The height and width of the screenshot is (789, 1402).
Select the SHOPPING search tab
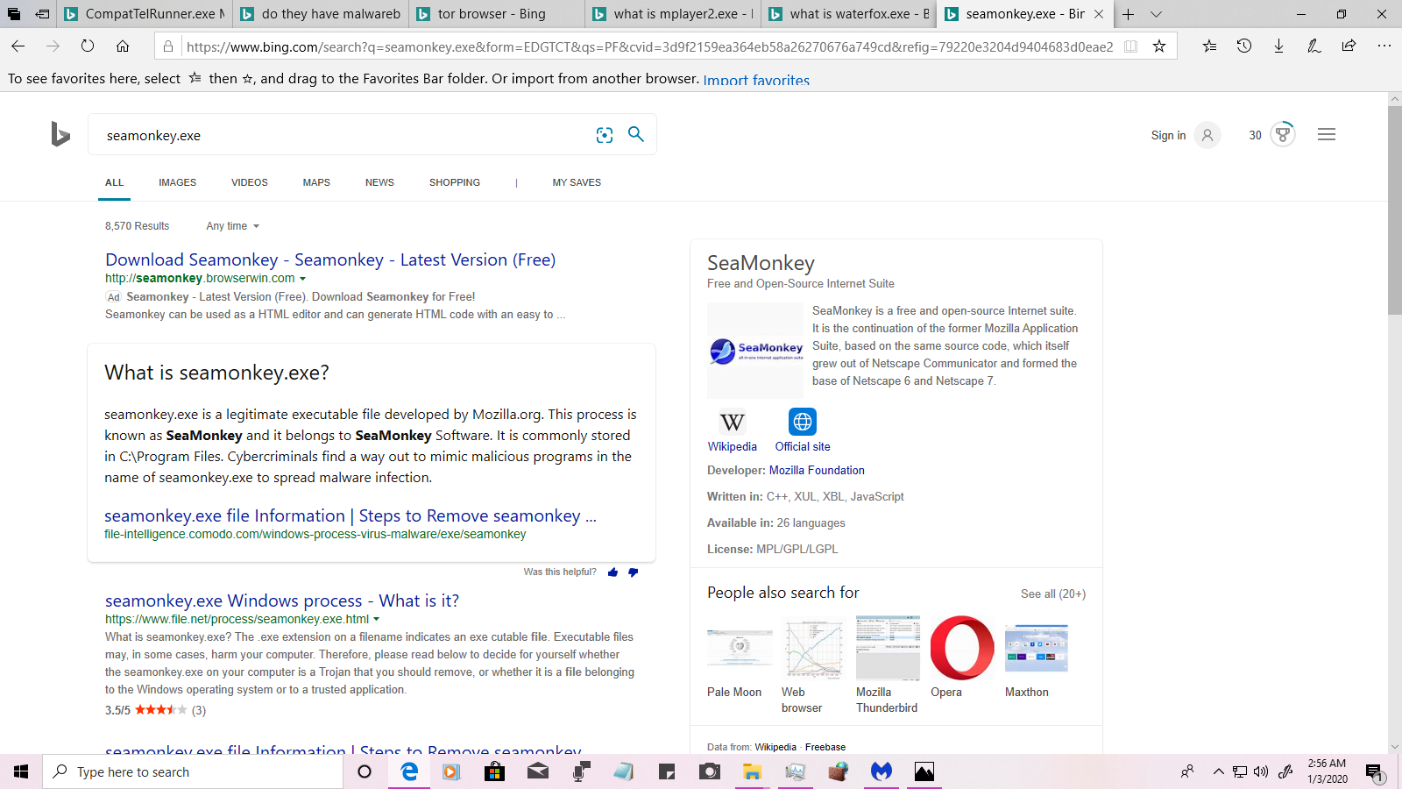coord(455,182)
